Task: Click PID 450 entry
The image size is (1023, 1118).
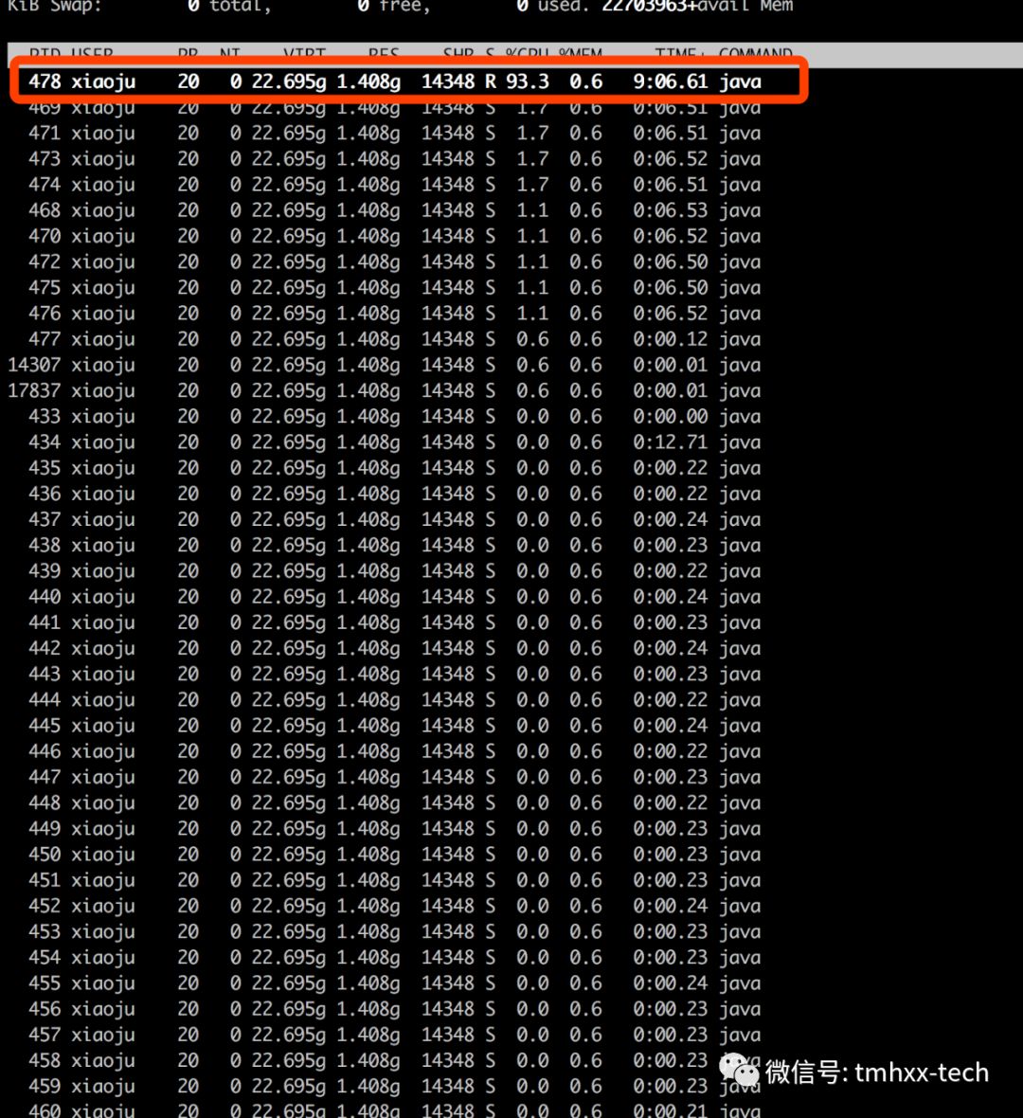Action: coord(45,855)
